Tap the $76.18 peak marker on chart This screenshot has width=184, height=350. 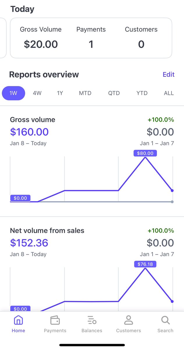click(145, 264)
